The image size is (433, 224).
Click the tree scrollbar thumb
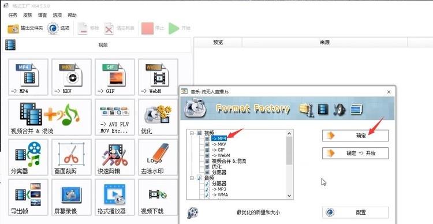coord(289,151)
